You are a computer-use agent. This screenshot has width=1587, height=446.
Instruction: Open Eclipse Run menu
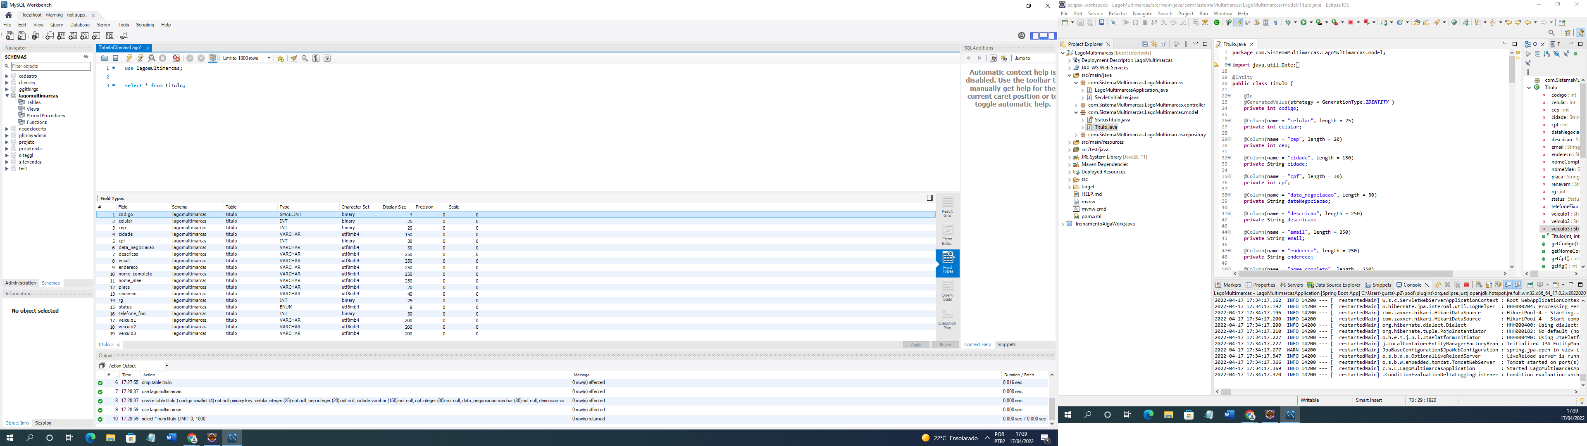tap(1203, 14)
